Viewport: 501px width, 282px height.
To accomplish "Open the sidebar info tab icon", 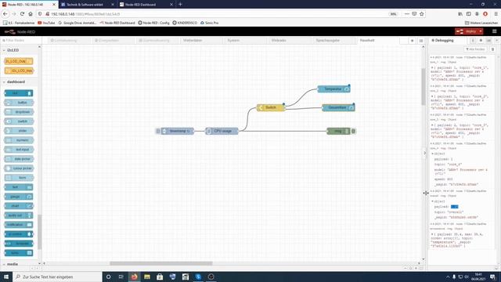I will click(473, 41).
